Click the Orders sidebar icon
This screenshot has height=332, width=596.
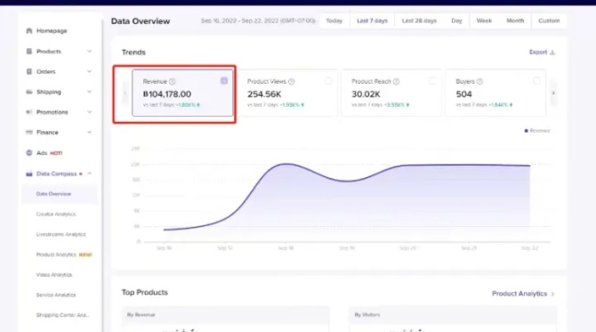coord(29,71)
